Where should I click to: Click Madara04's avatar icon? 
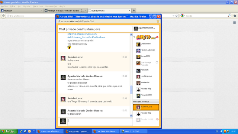[x=138, y=83]
